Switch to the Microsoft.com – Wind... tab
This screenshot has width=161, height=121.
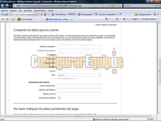[59, 19]
